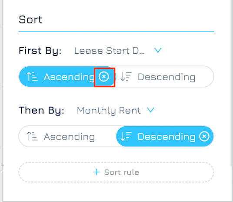
Task: Click descending arrow icon in First By row
Action: pos(126,77)
